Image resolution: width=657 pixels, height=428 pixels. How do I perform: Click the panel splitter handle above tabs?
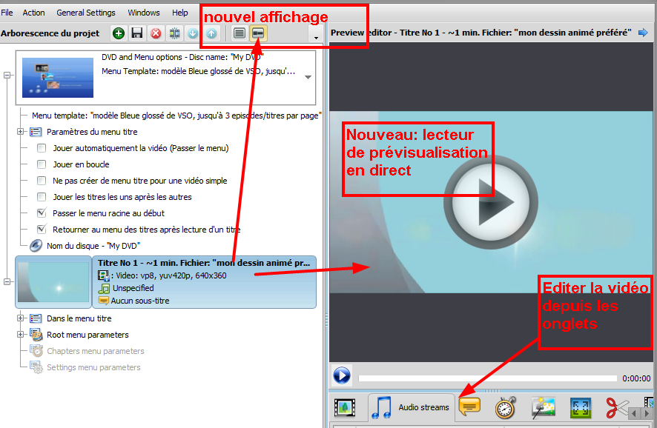click(492, 391)
